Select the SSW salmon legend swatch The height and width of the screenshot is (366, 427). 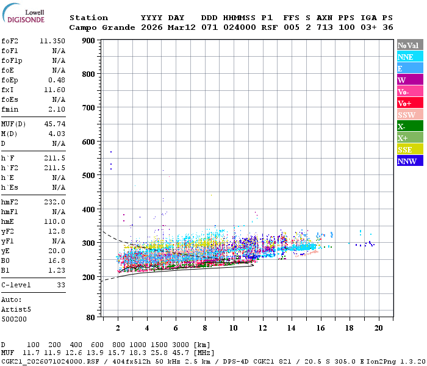click(410, 115)
